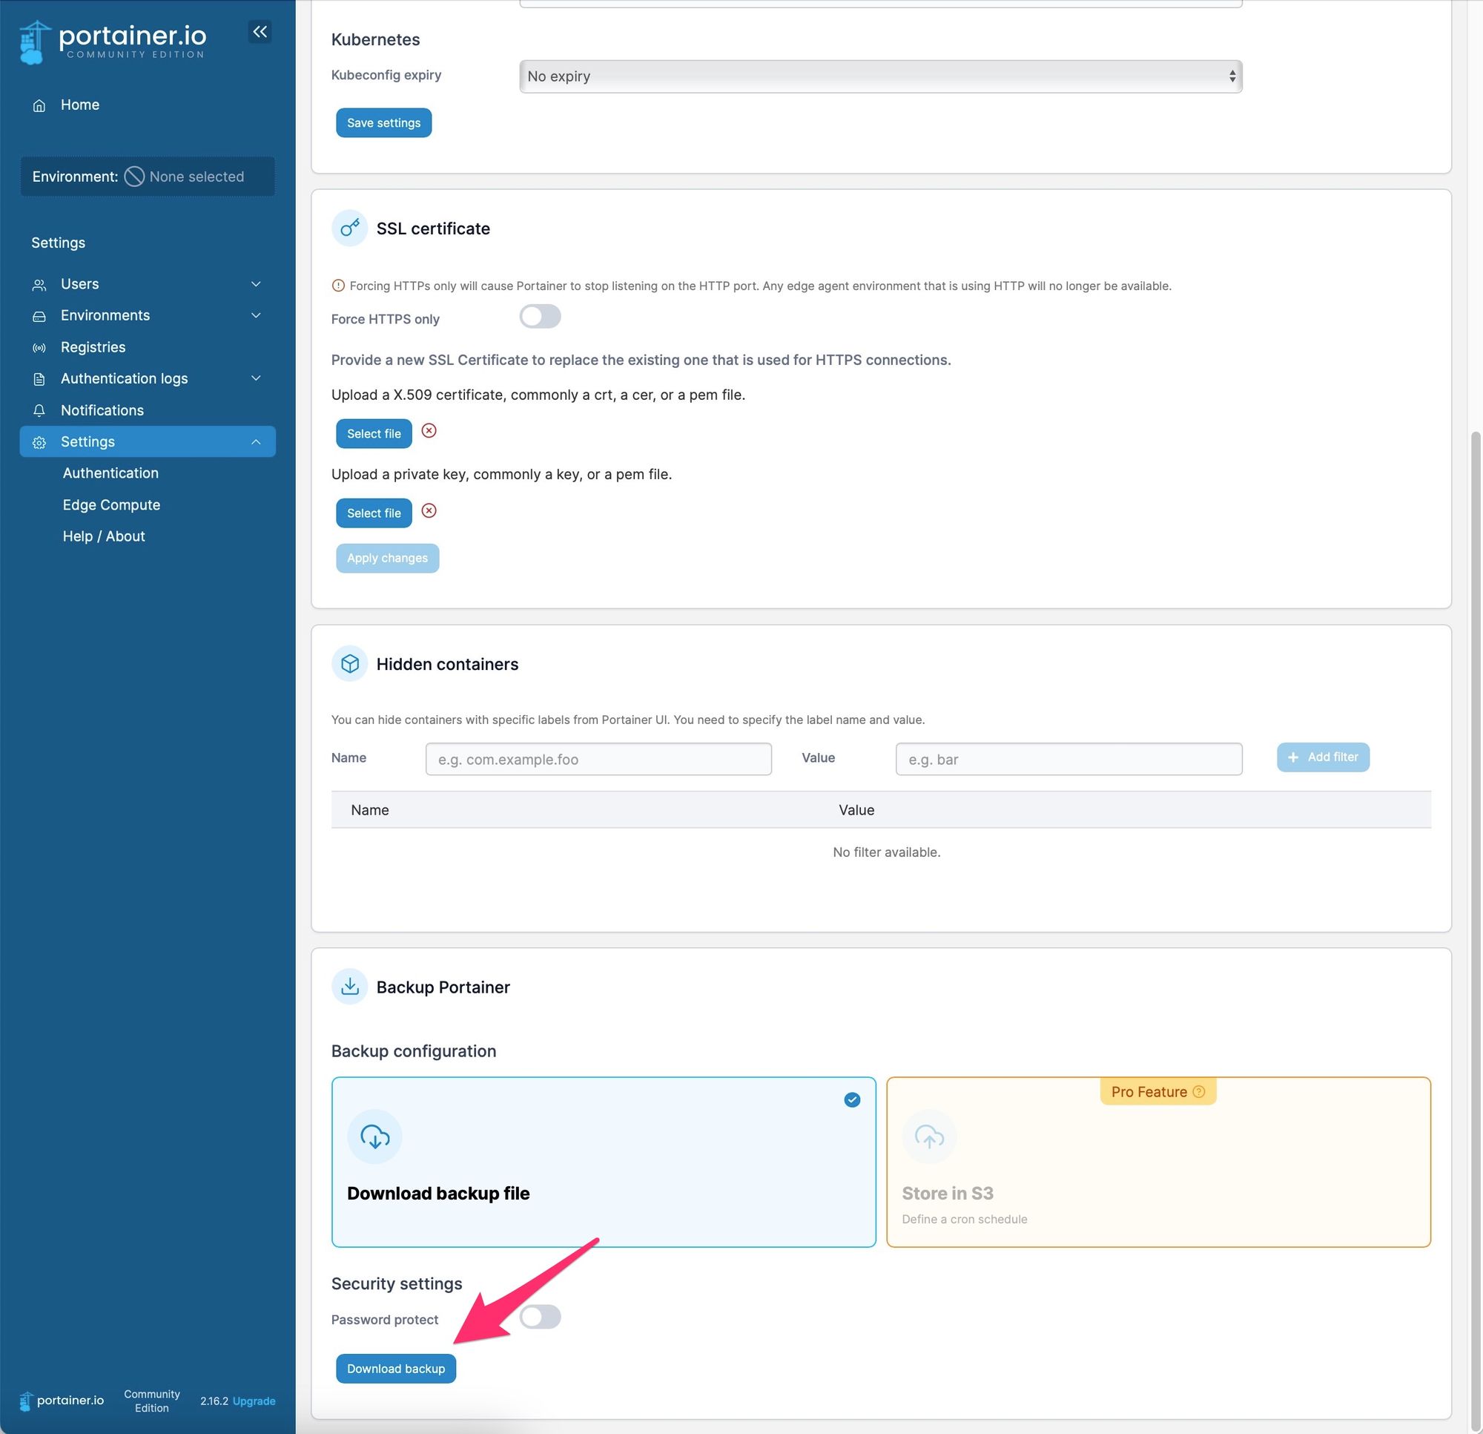Screen dimensions: 1483x1434
Task: Click the Upgrade link in footer
Action: (254, 1401)
